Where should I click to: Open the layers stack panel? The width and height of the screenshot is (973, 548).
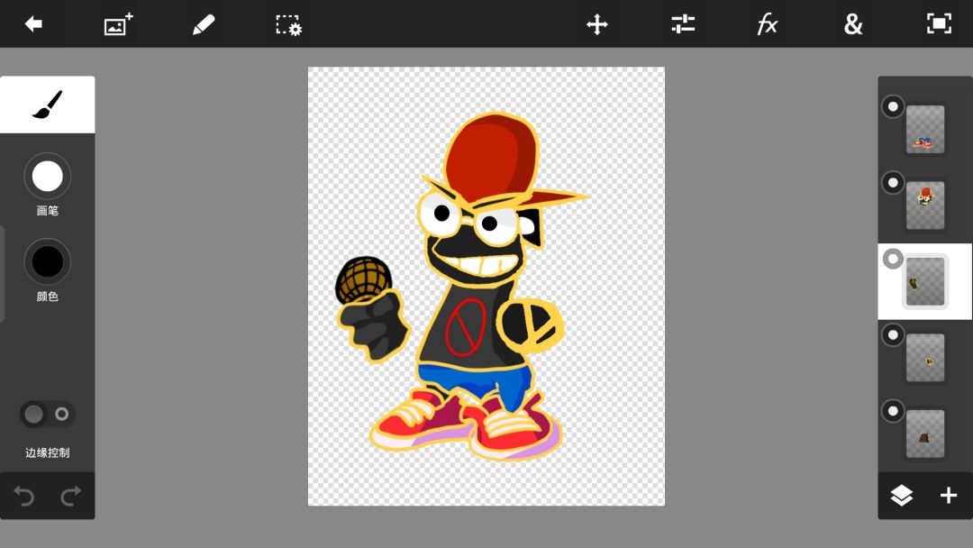tap(902, 495)
